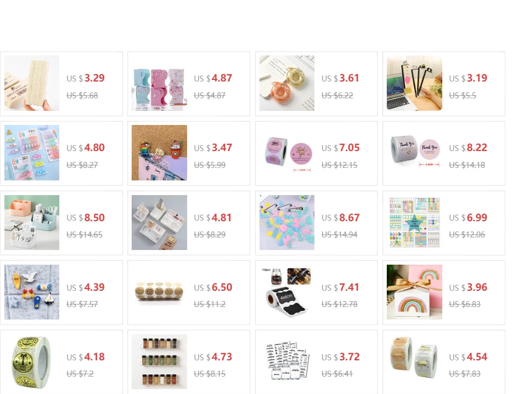Viewport: 513px width, 394px height.
Task: Open the pastel desk organizer product at $8.50
Action: [x=32, y=222]
